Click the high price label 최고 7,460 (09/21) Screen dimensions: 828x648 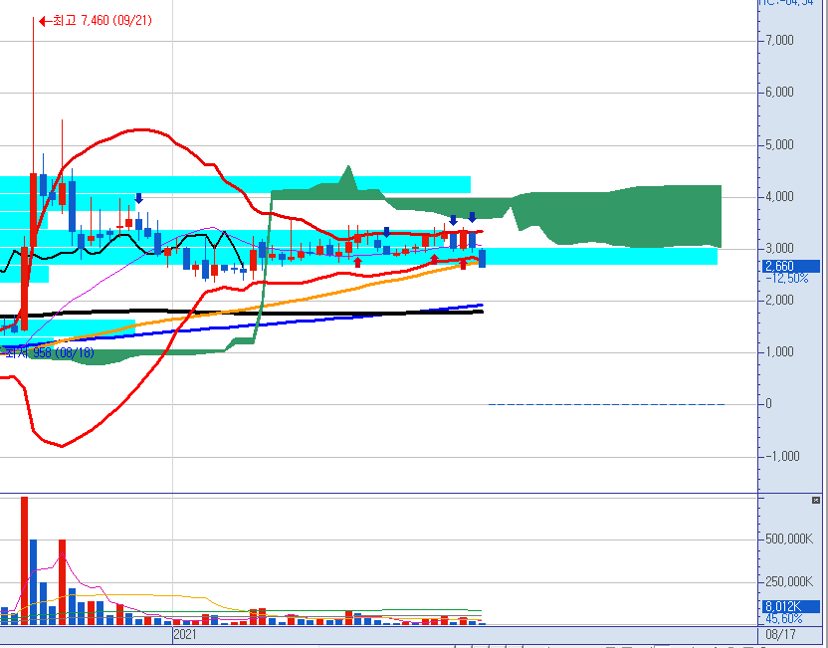(x=103, y=21)
